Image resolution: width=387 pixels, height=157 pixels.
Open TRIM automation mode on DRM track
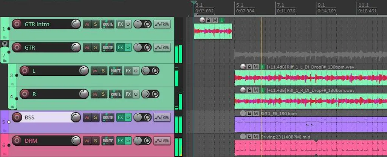(162, 141)
